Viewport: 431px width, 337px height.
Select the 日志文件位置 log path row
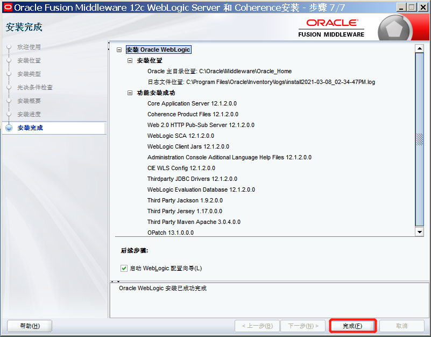(261, 82)
